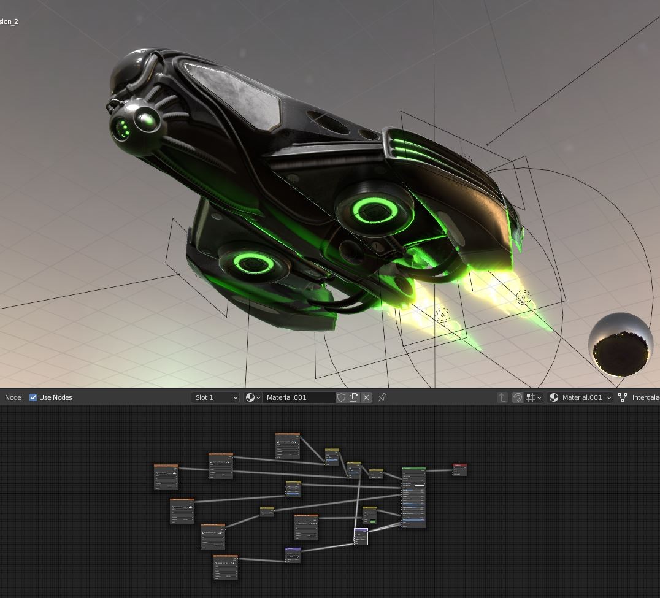Click the duplicate material copy icon beside Material.001
Viewport: 660px width, 598px height.
click(354, 397)
